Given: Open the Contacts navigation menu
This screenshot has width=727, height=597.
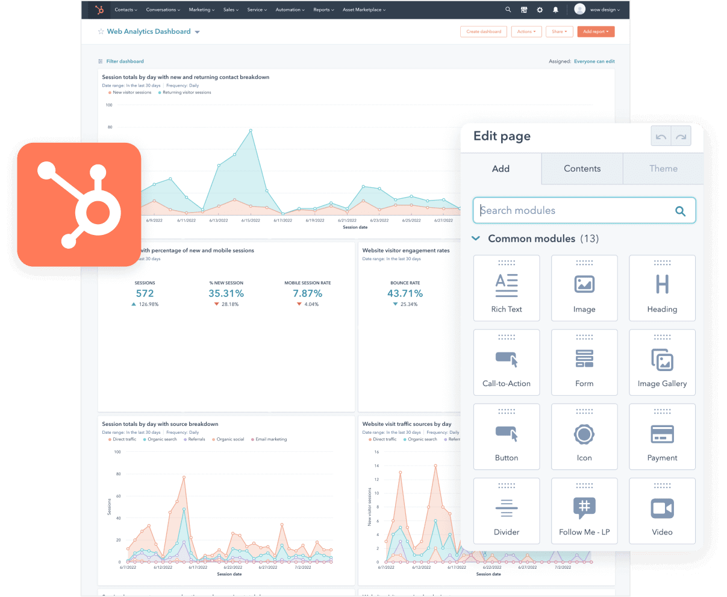Looking at the screenshot, I should [126, 10].
